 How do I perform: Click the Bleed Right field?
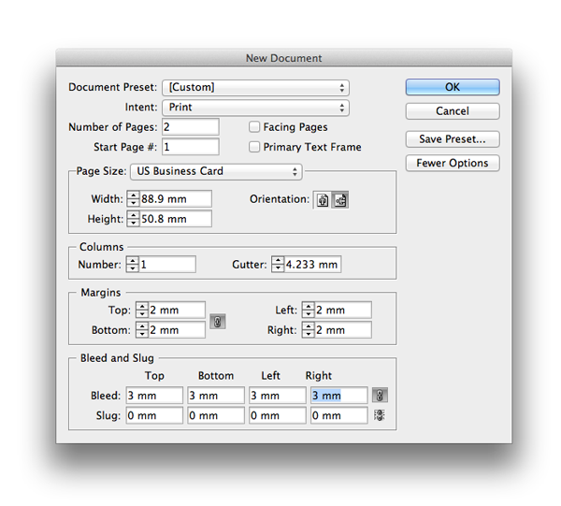[339, 396]
